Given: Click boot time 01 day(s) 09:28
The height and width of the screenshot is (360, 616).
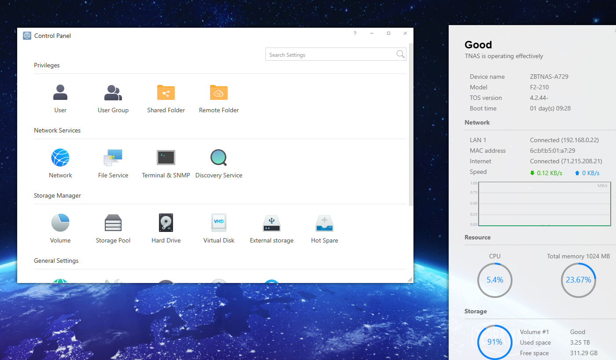Looking at the screenshot, I should [x=550, y=108].
